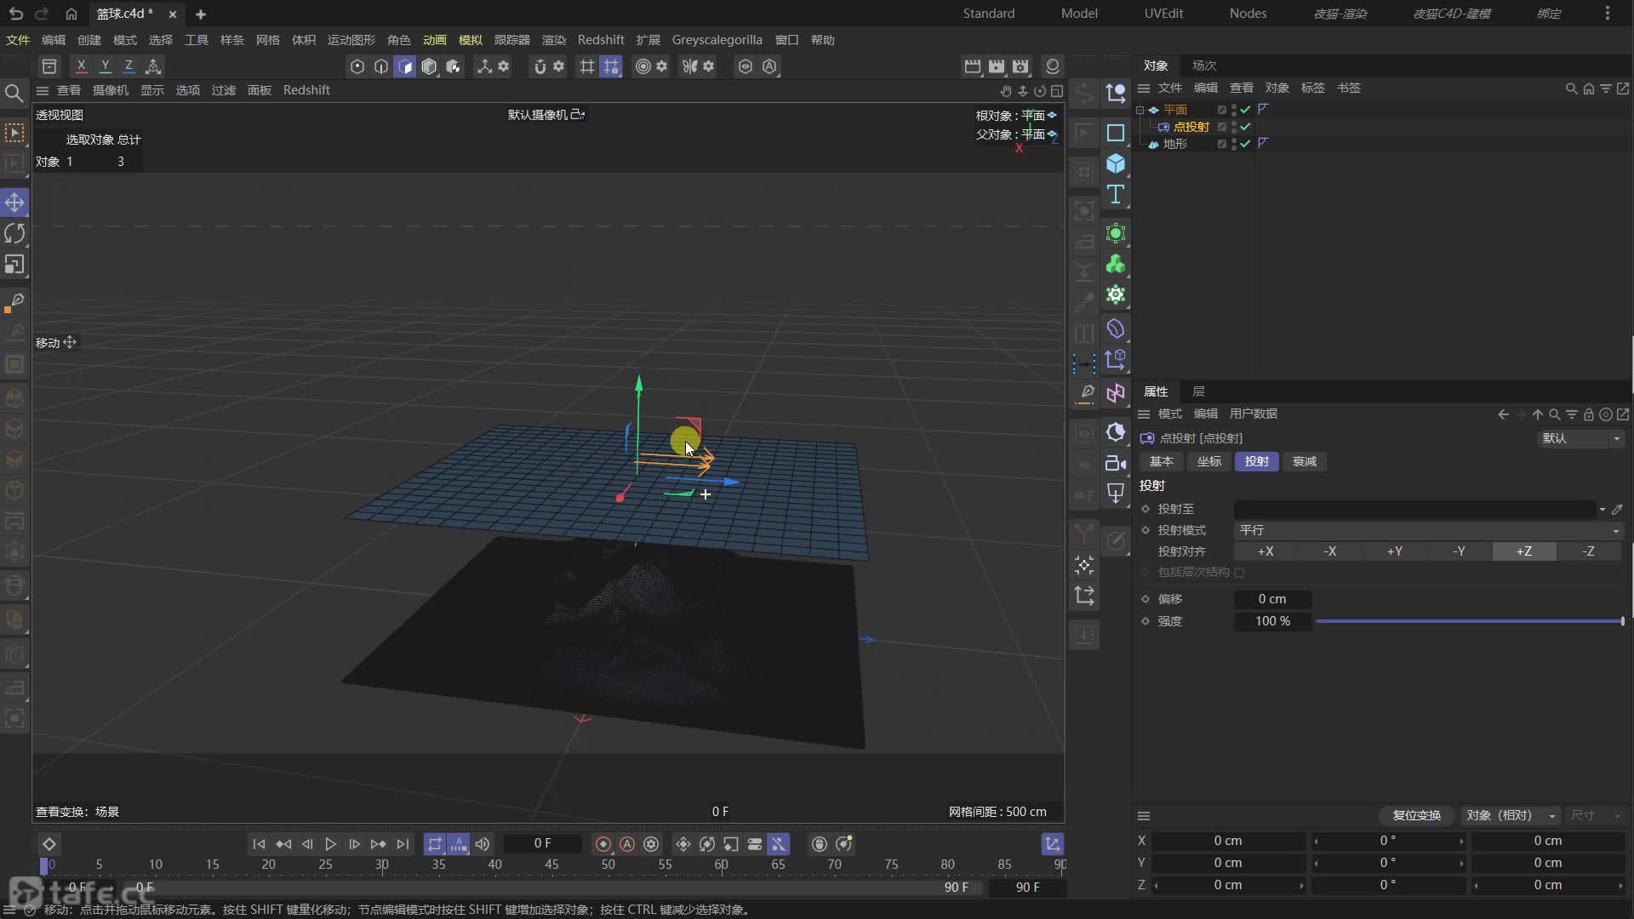This screenshot has height=919, width=1634.
Task: Open object manager hamburger menu
Action: (x=1144, y=88)
